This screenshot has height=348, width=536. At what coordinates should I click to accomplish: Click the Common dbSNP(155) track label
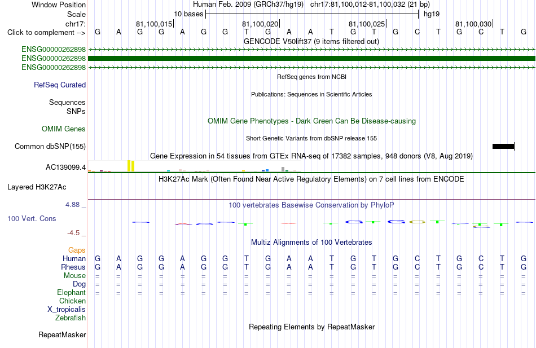50,146
